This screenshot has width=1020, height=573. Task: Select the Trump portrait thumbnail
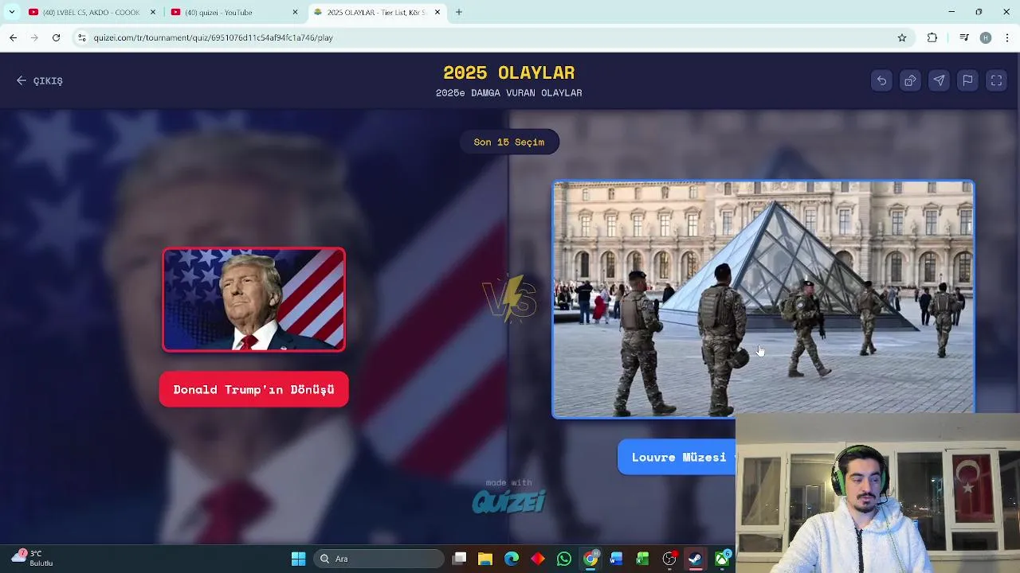pos(253,299)
